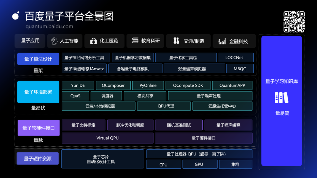Click the GPU box
Screen dimensions: 317x178
(x=200, y=165)
